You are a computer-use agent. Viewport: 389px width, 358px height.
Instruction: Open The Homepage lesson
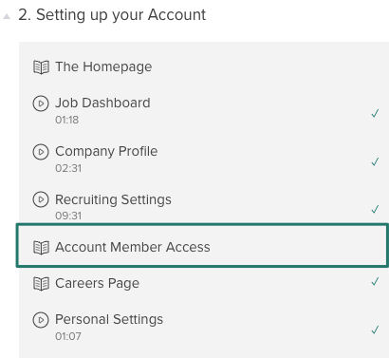(103, 67)
